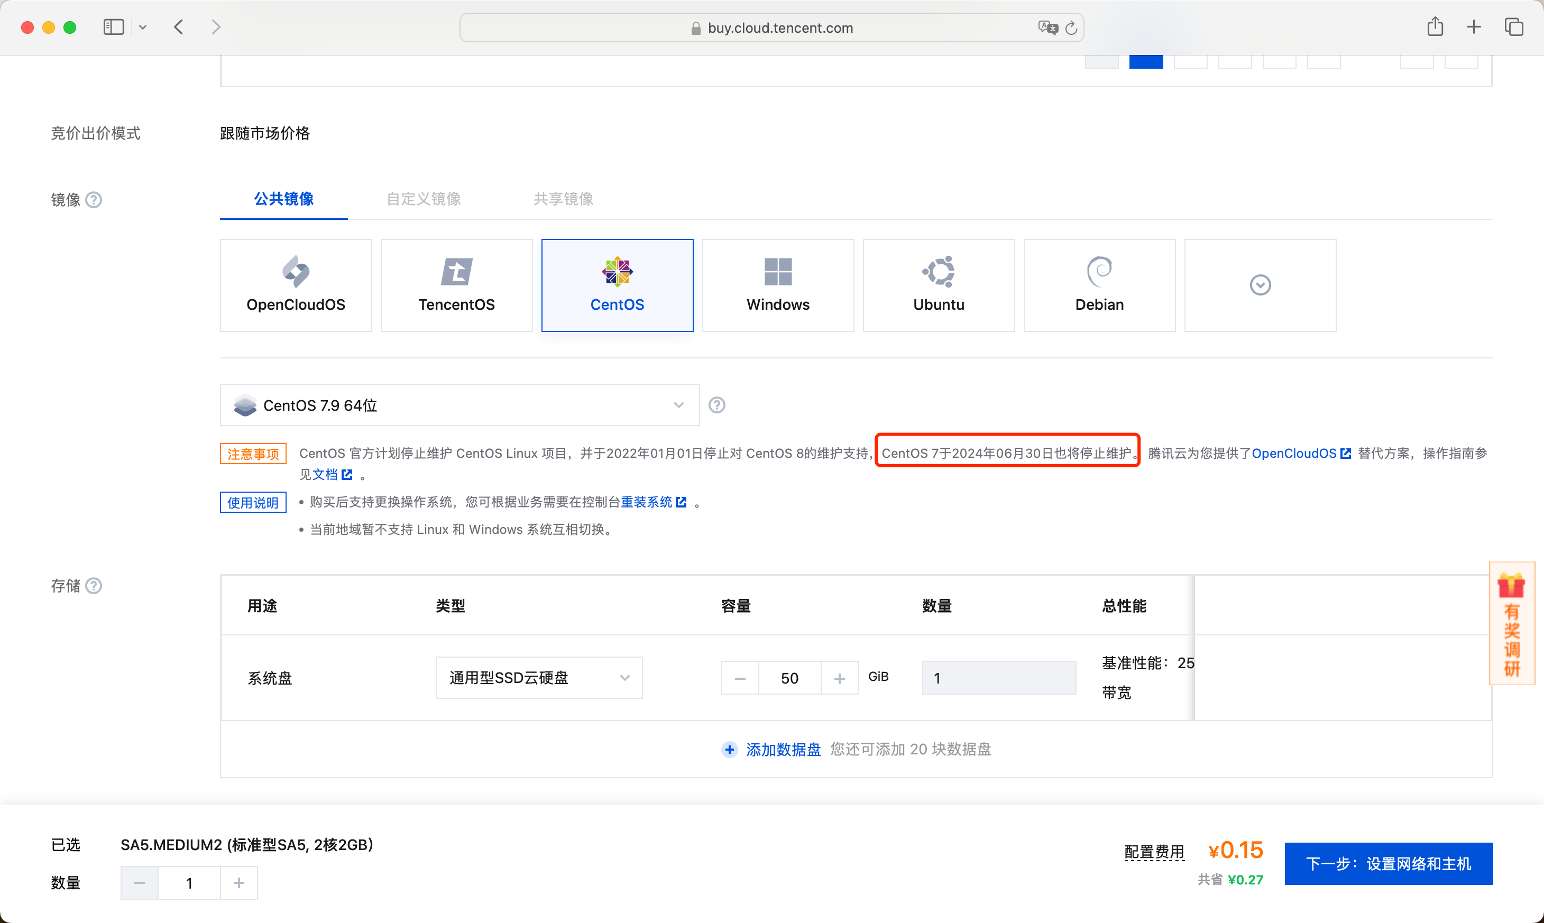Click the Safari share icon
The width and height of the screenshot is (1544, 923).
coord(1435,27)
